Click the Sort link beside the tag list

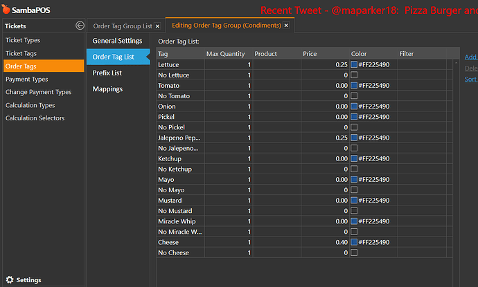470,80
